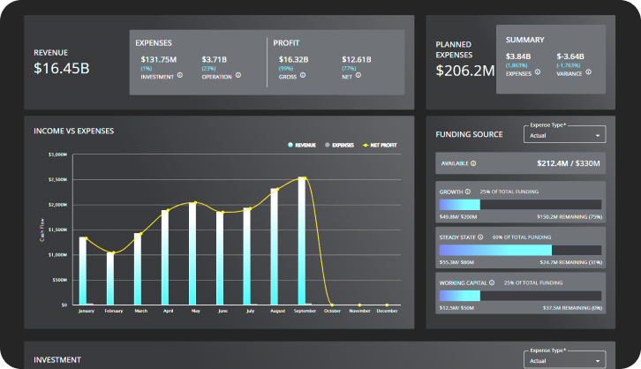Viewport: 641px width, 369px height.
Task: Open Investment section Expense Type dropdown
Action: (x=563, y=359)
